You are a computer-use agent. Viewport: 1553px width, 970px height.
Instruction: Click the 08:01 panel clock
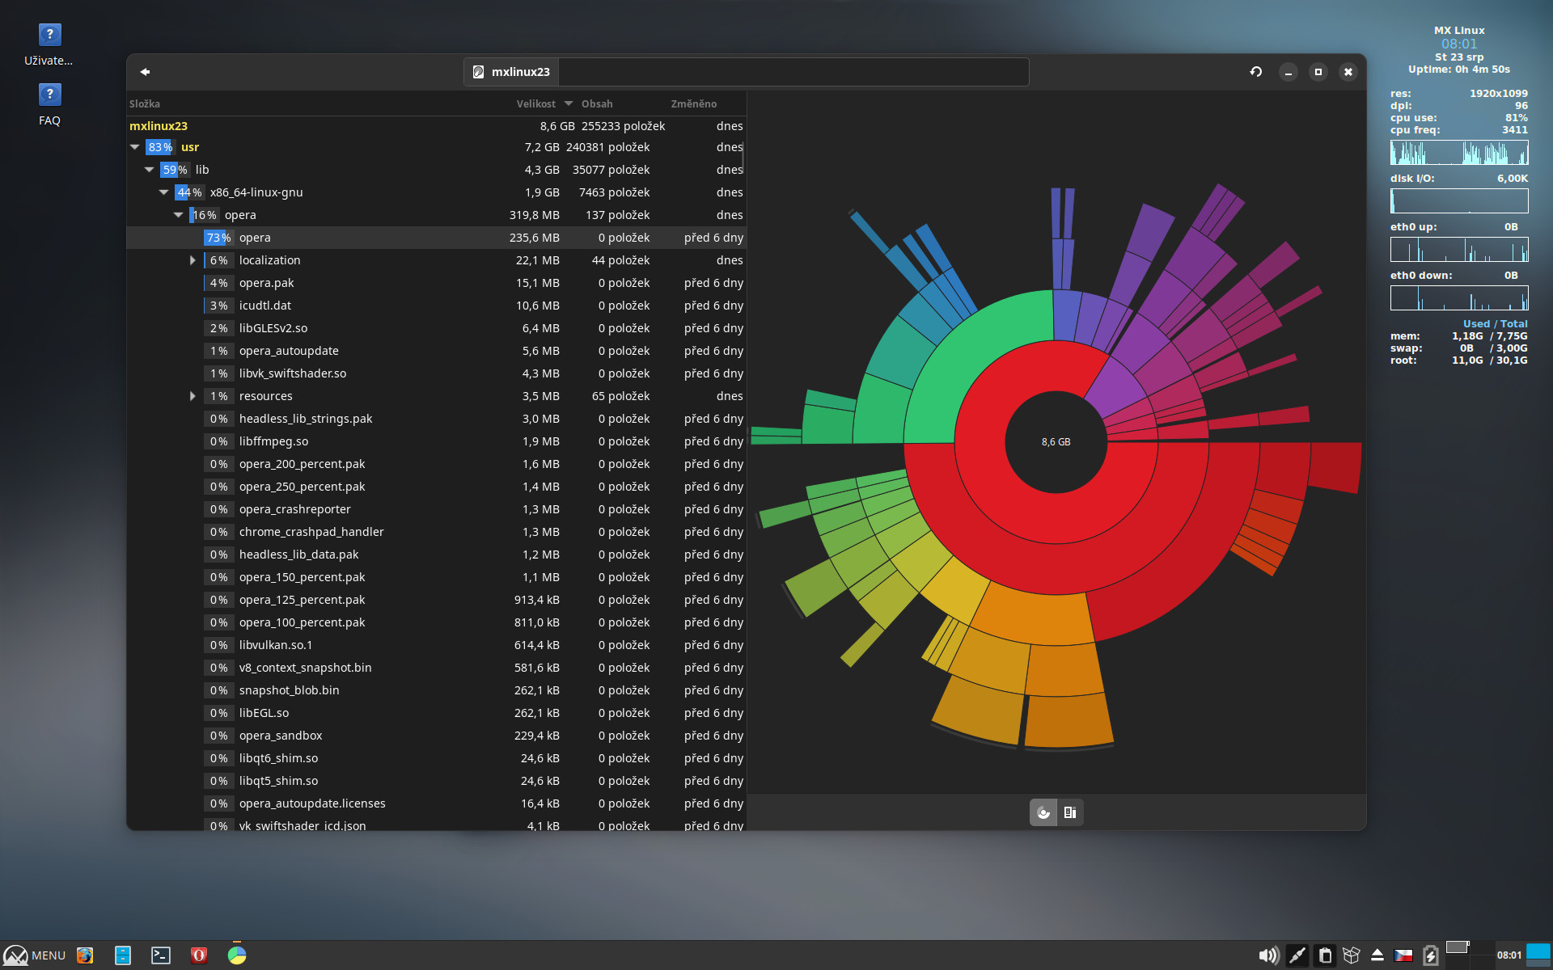1509,955
